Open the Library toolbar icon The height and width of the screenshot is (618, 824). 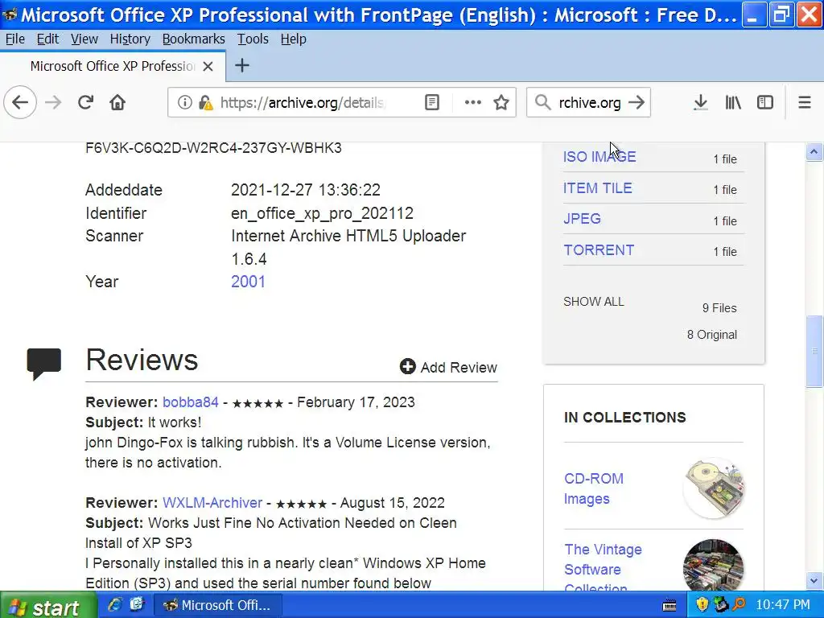pos(732,102)
